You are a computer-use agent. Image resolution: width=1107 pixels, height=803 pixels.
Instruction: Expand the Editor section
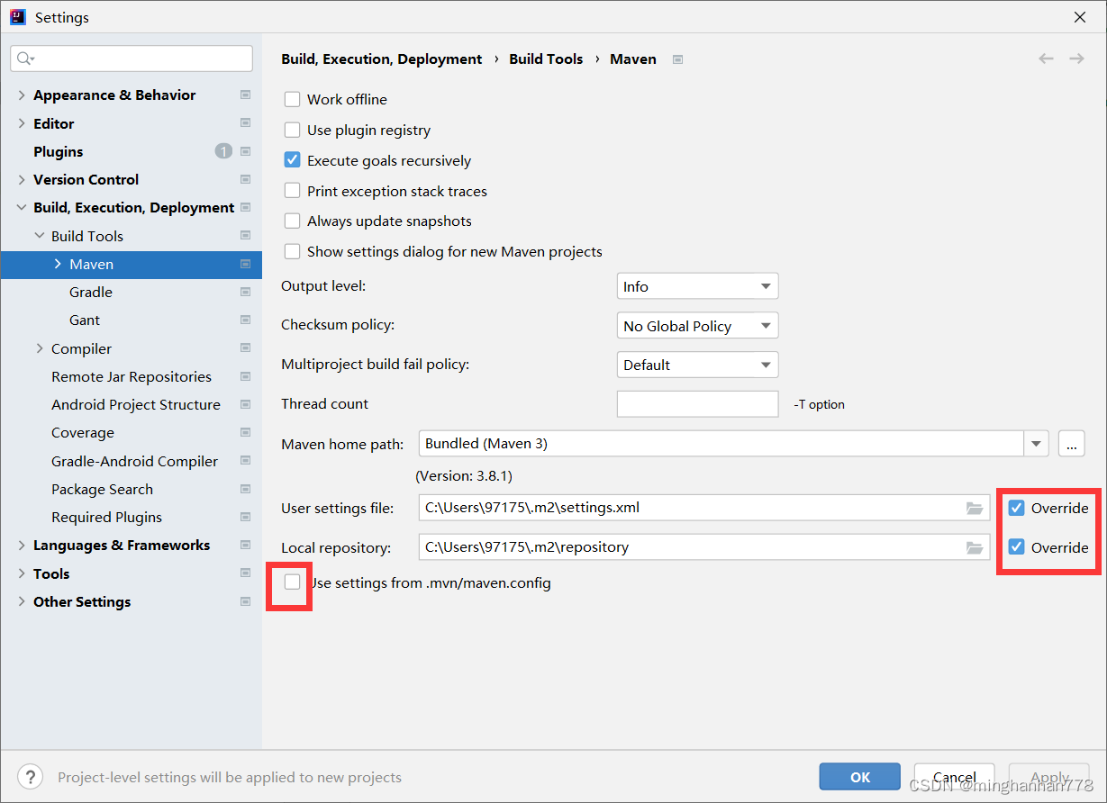[22, 123]
